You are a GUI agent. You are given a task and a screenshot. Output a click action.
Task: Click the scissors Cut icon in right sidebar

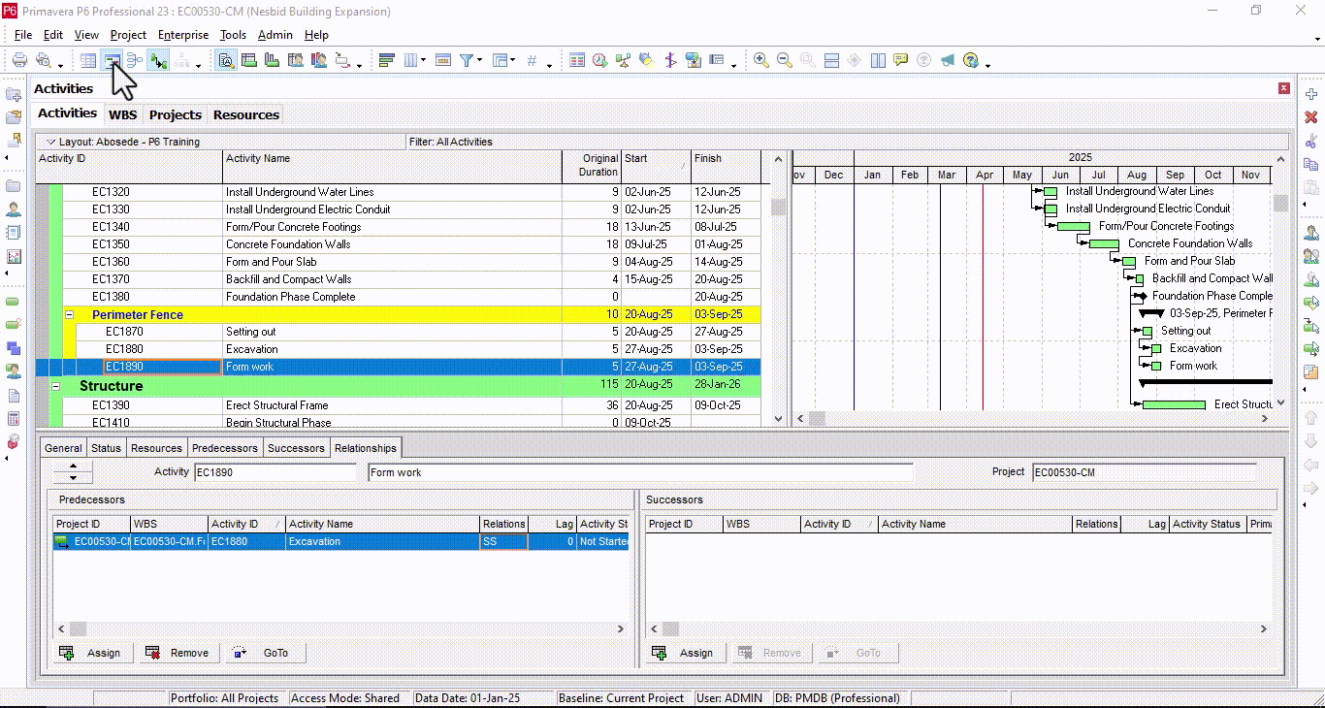1311,141
